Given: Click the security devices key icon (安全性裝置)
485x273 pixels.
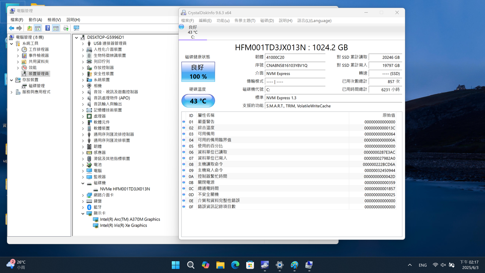Looking at the screenshot, I should 89,74.
